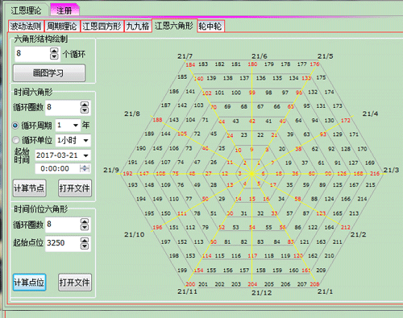The width and height of the screenshot is (403, 318).
Task: Click the red number 212 in hexagon
Action: tap(346, 228)
